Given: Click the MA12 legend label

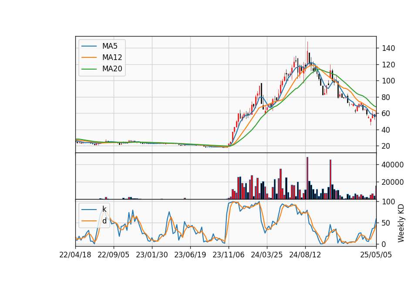Looking at the screenshot, I should pyautogui.click(x=112, y=57).
